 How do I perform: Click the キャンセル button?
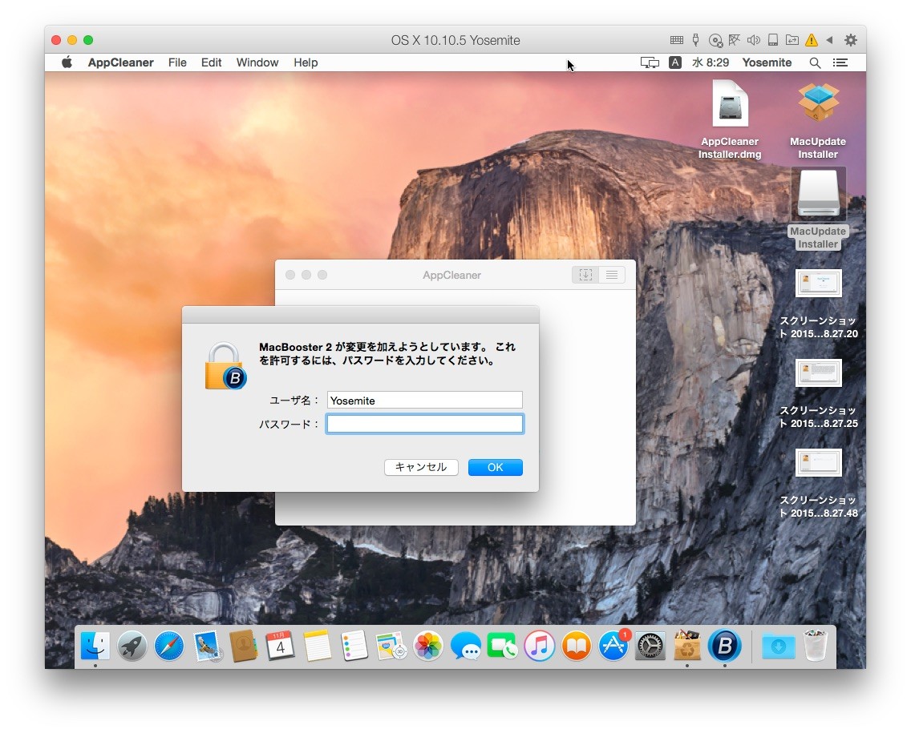[421, 467]
